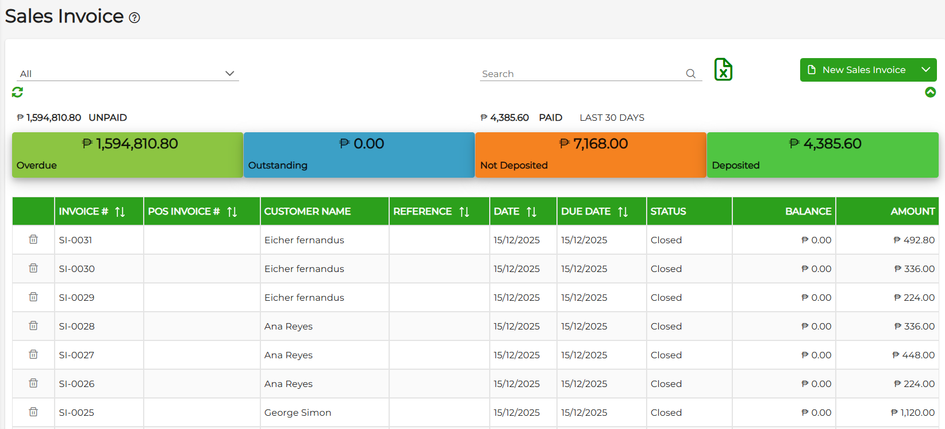This screenshot has height=429, width=945.
Task: Click the help icon beside Sales Invoice title
Action: [x=135, y=18]
